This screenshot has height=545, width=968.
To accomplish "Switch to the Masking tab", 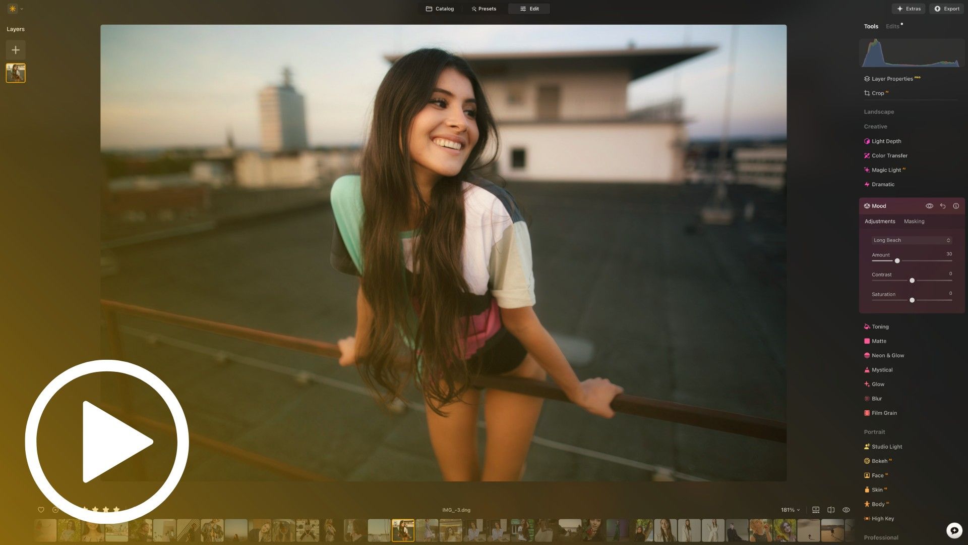I will 914,222.
